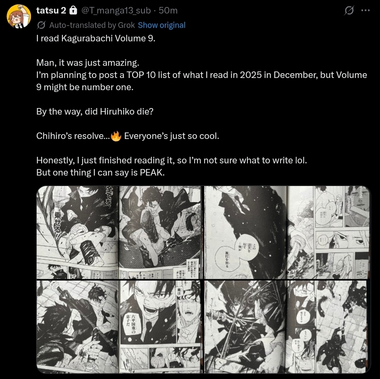
Task: Open the tatsu 2 profile avatar
Action: click(19, 16)
